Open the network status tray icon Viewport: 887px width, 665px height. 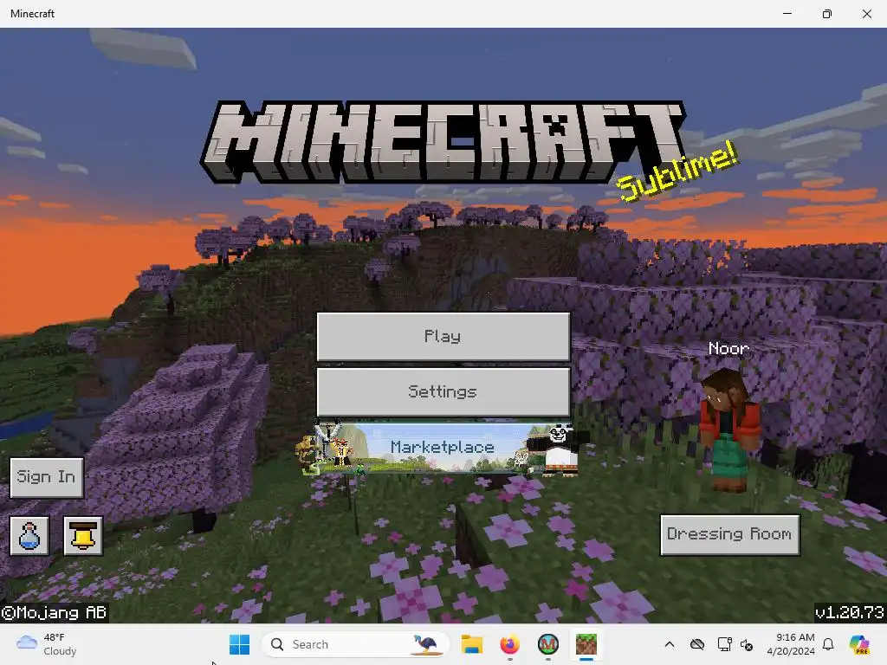(x=724, y=644)
